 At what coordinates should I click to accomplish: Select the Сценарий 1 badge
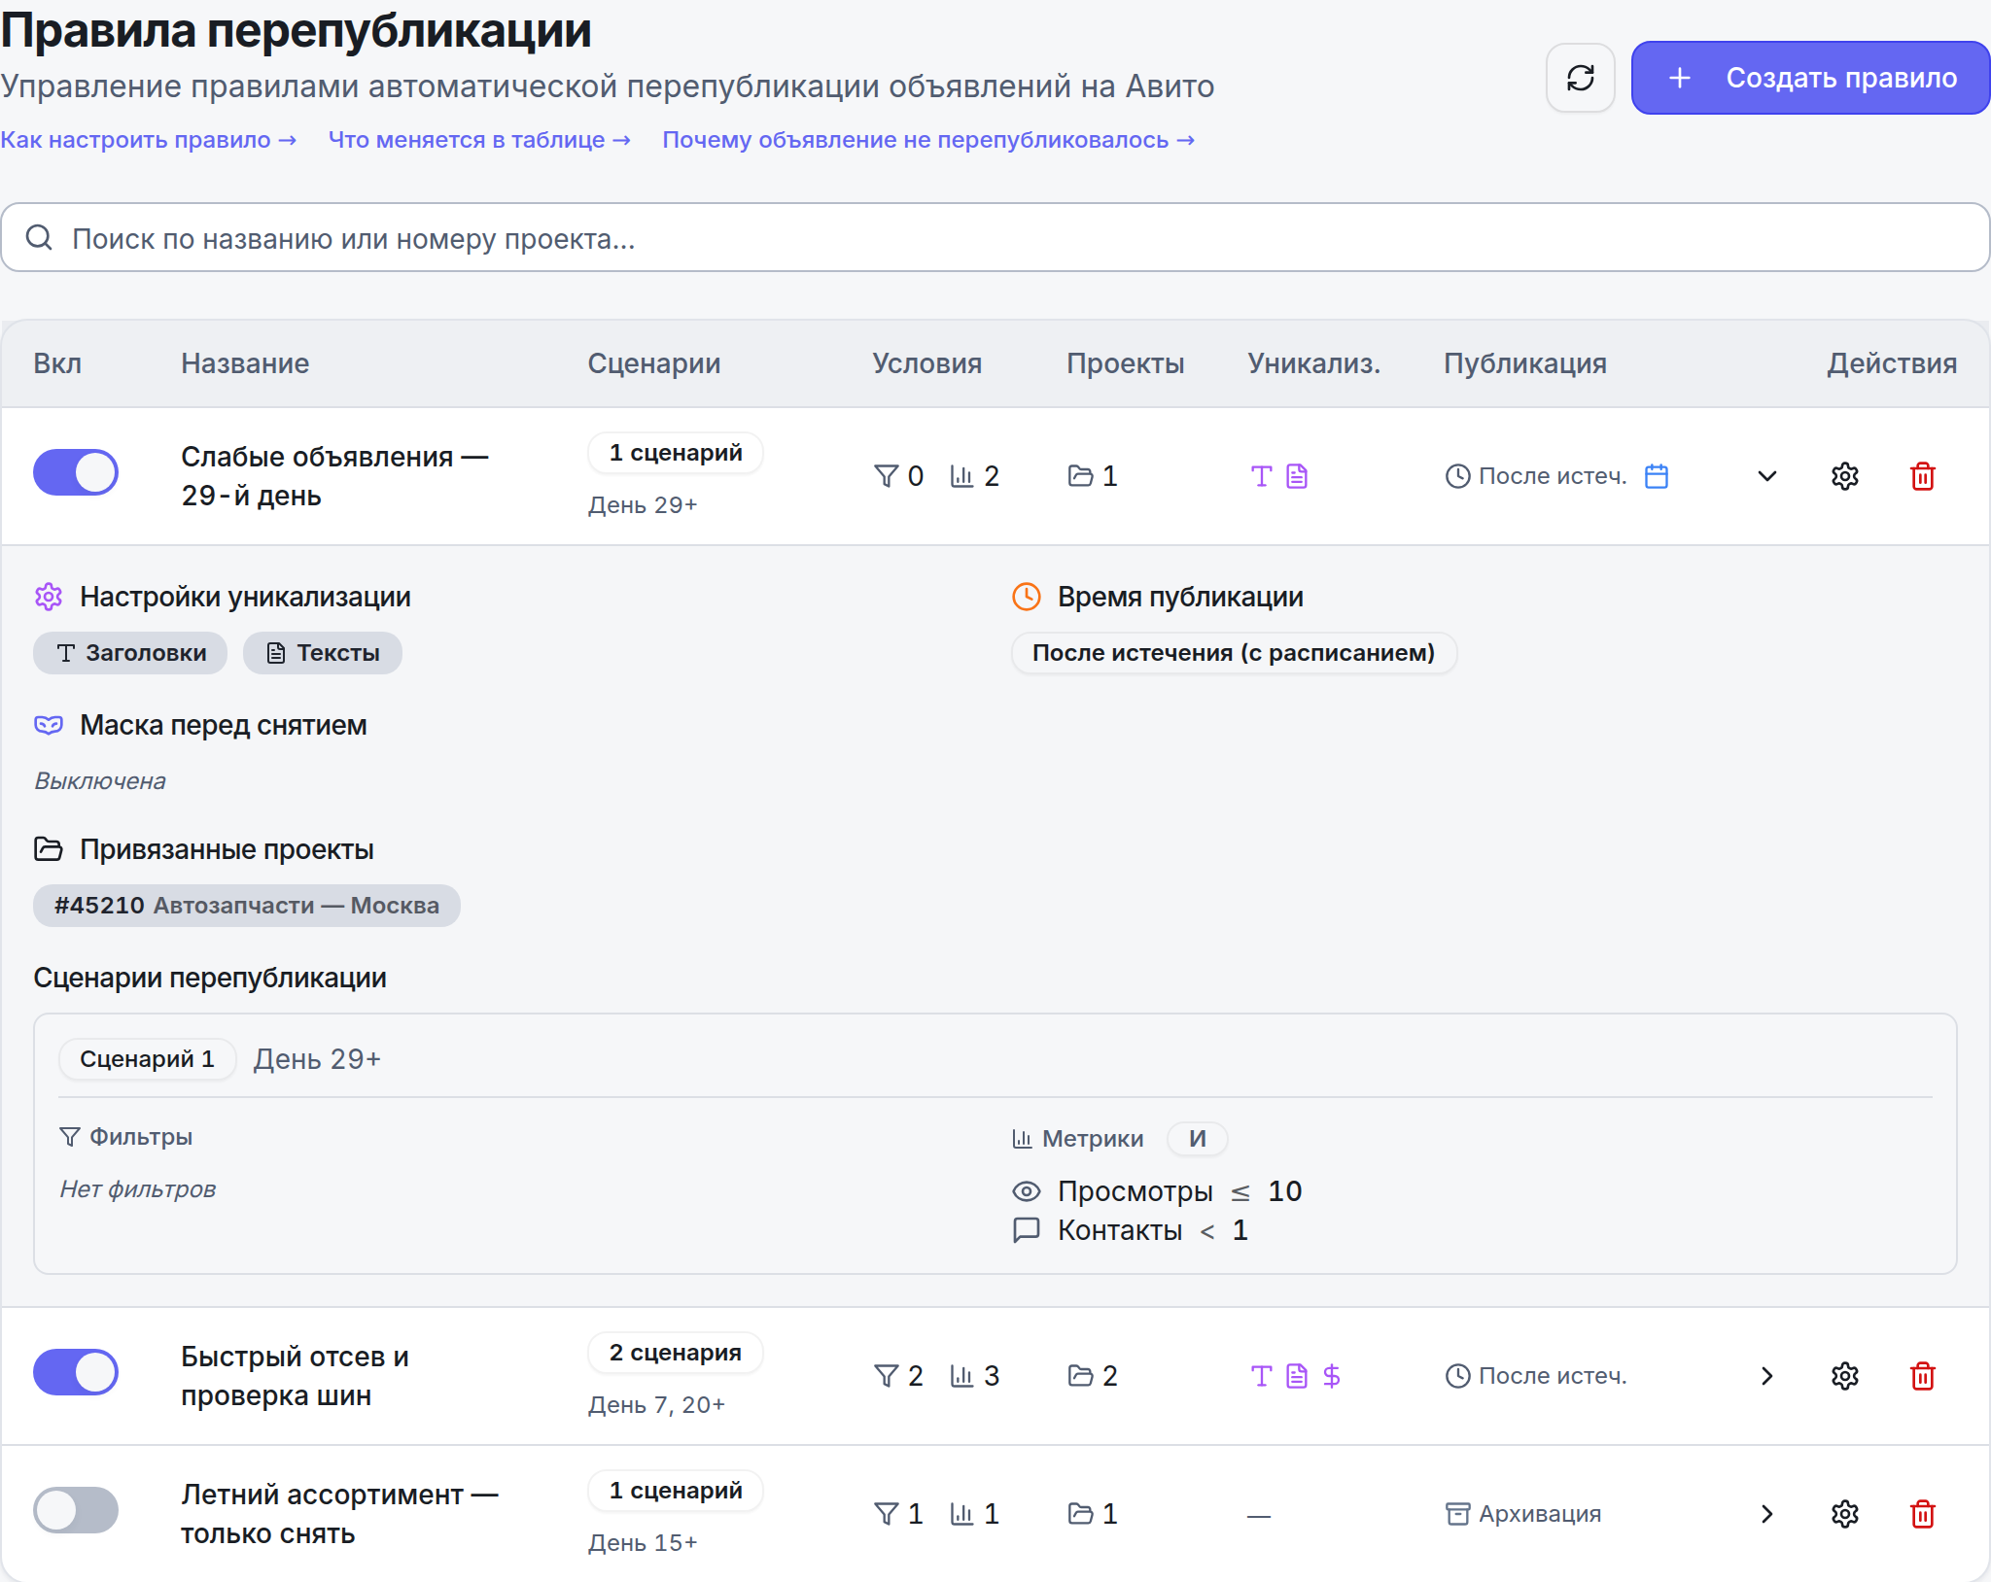pos(147,1059)
